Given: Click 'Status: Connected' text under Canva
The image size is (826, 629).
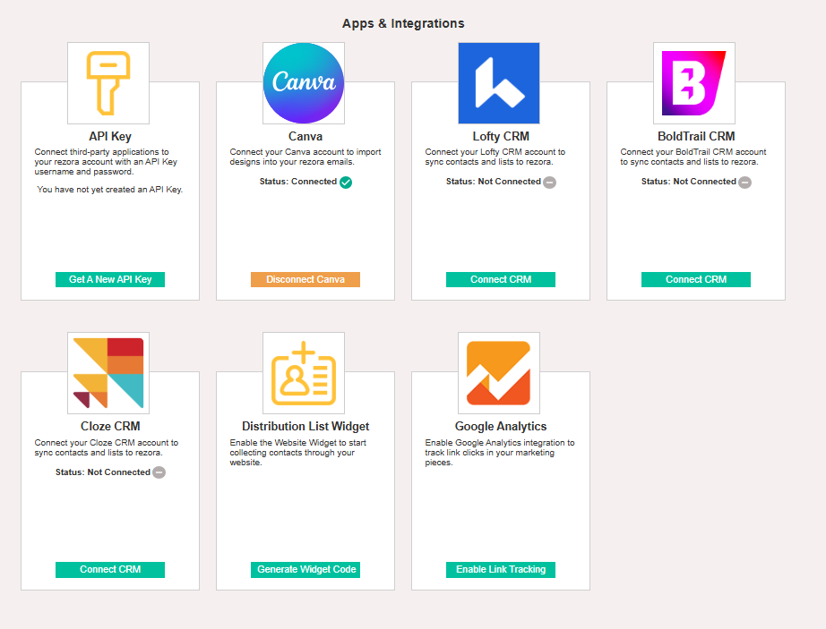Looking at the screenshot, I should point(298,182).
